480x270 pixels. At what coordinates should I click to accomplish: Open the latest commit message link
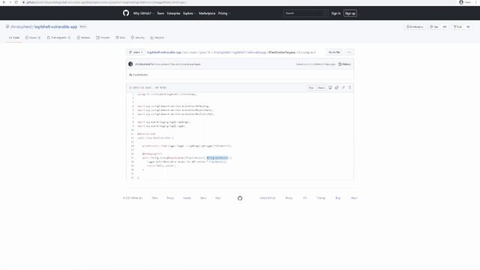(x=177, y=64)
